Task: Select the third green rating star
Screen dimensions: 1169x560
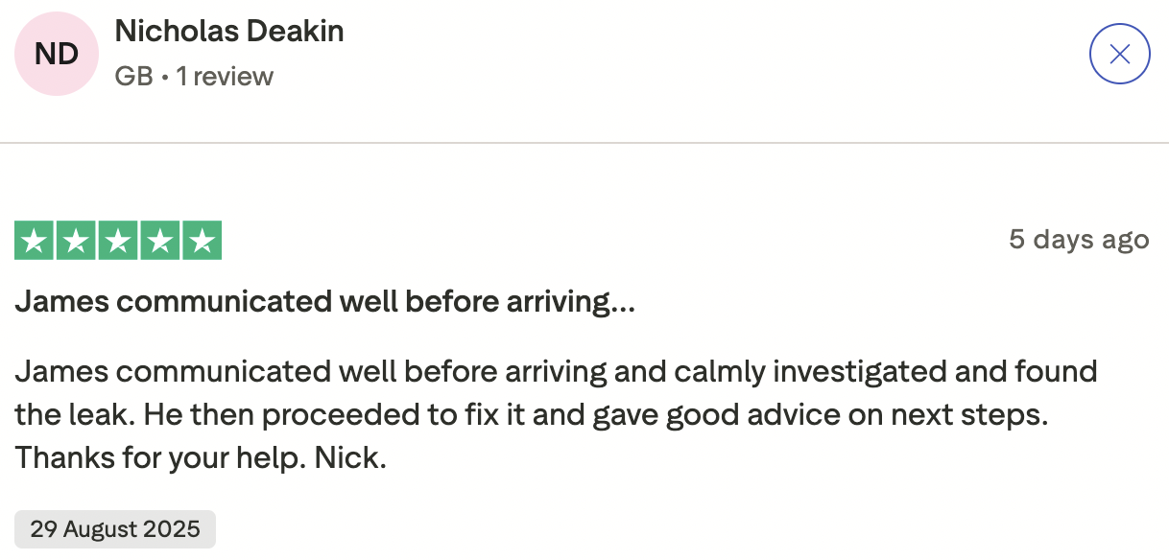Action: pyautogui.click(x=118, y=241)
